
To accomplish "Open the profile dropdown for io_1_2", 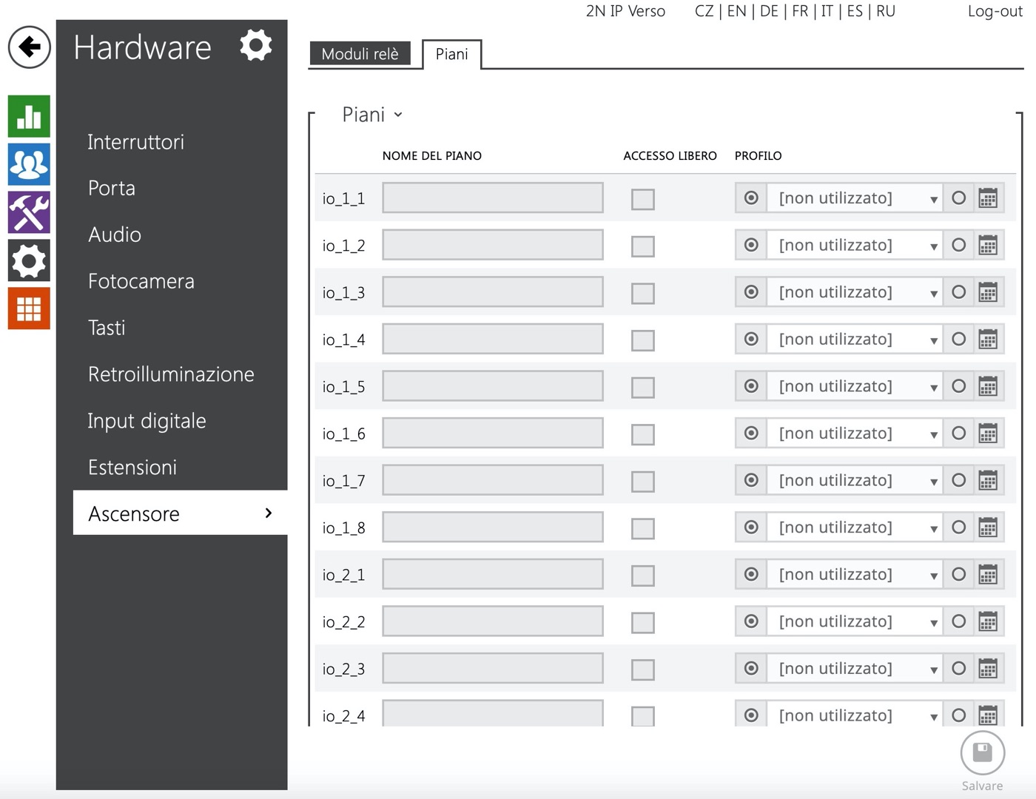I will point(855,245).
